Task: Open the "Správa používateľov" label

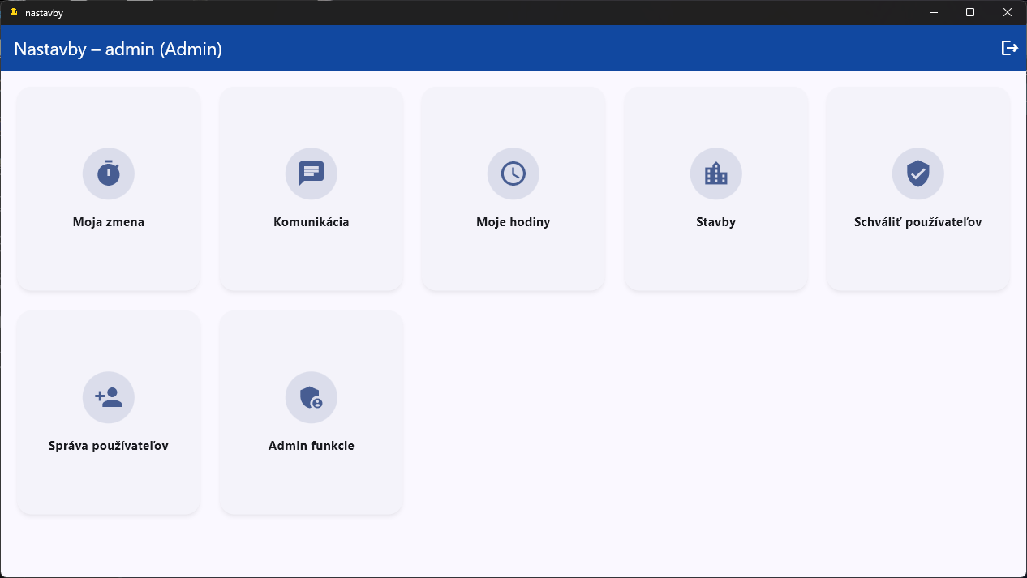Action: [x=109, y=446]
